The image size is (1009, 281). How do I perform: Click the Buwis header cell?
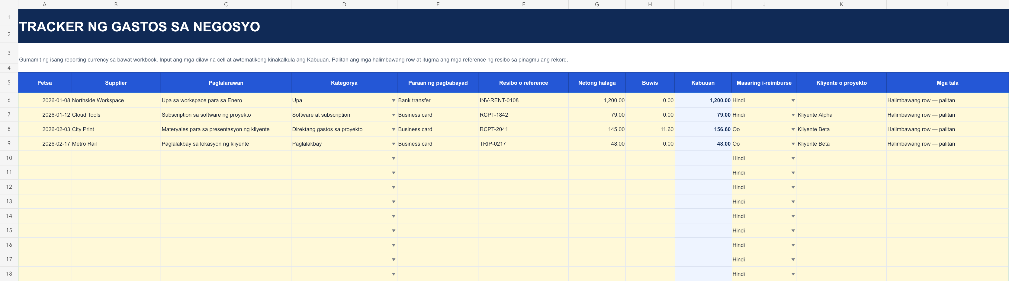coord(650,83)
